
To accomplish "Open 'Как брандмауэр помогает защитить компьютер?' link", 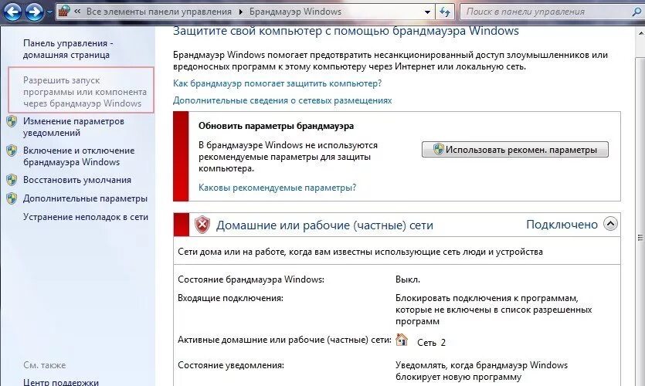I will click(277, 83).
